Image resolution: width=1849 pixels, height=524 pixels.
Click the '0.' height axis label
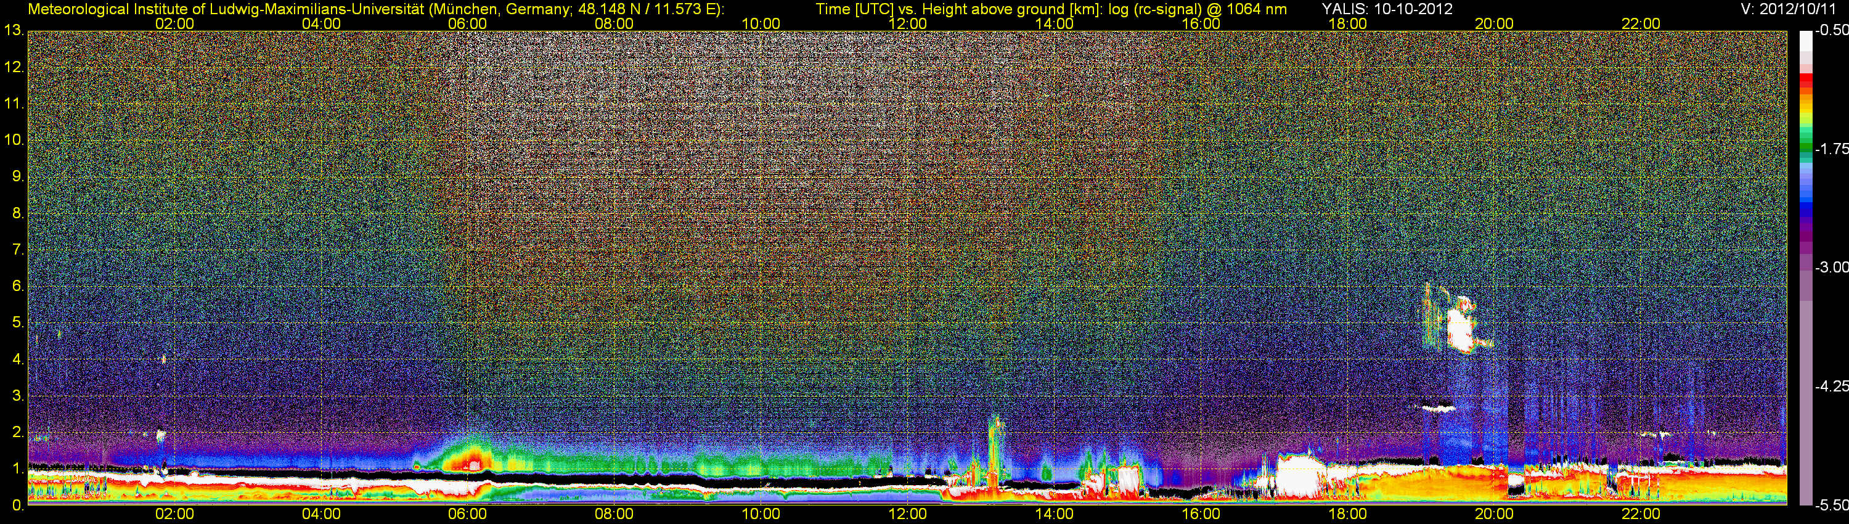click(17, 506)
